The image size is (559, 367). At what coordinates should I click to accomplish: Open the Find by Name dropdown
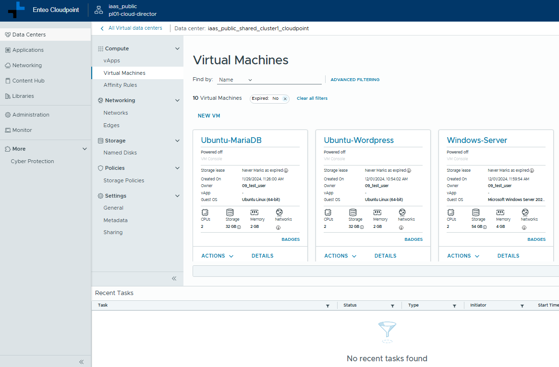235,80
